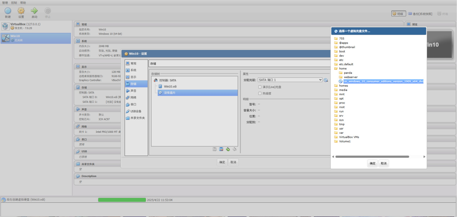Click the 新建 (New) toolbar icon
Image resolution: width=457 pixels, height=217 pixels.
pyautogui.click(x=7, y=11)
